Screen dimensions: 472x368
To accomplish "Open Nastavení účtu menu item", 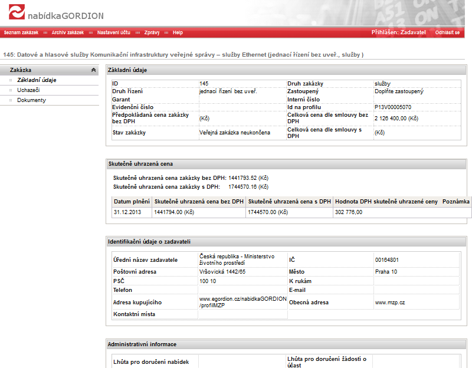I will tap(114, 32).
